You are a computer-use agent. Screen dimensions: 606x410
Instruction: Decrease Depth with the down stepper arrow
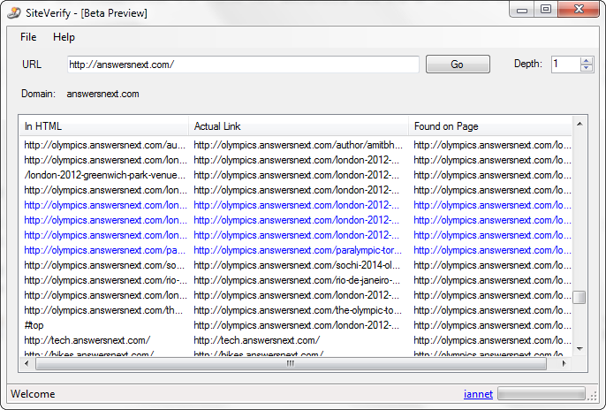(587, 68)
